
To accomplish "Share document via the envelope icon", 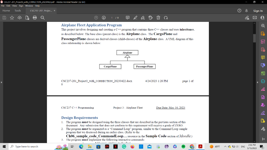I will (255, 17).
